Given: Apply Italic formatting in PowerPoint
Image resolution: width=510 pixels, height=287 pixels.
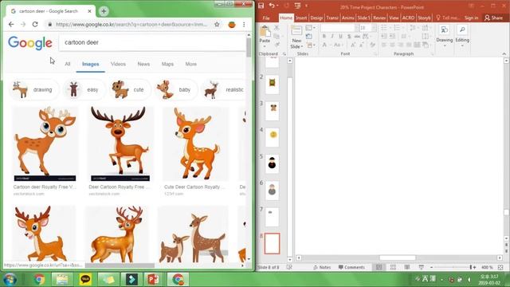Looking at the screenshot, I should (332, 37).
